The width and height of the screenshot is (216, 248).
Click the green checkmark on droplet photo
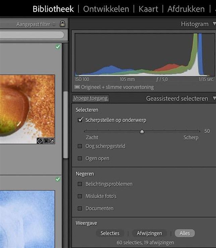[x=58, y=47]
